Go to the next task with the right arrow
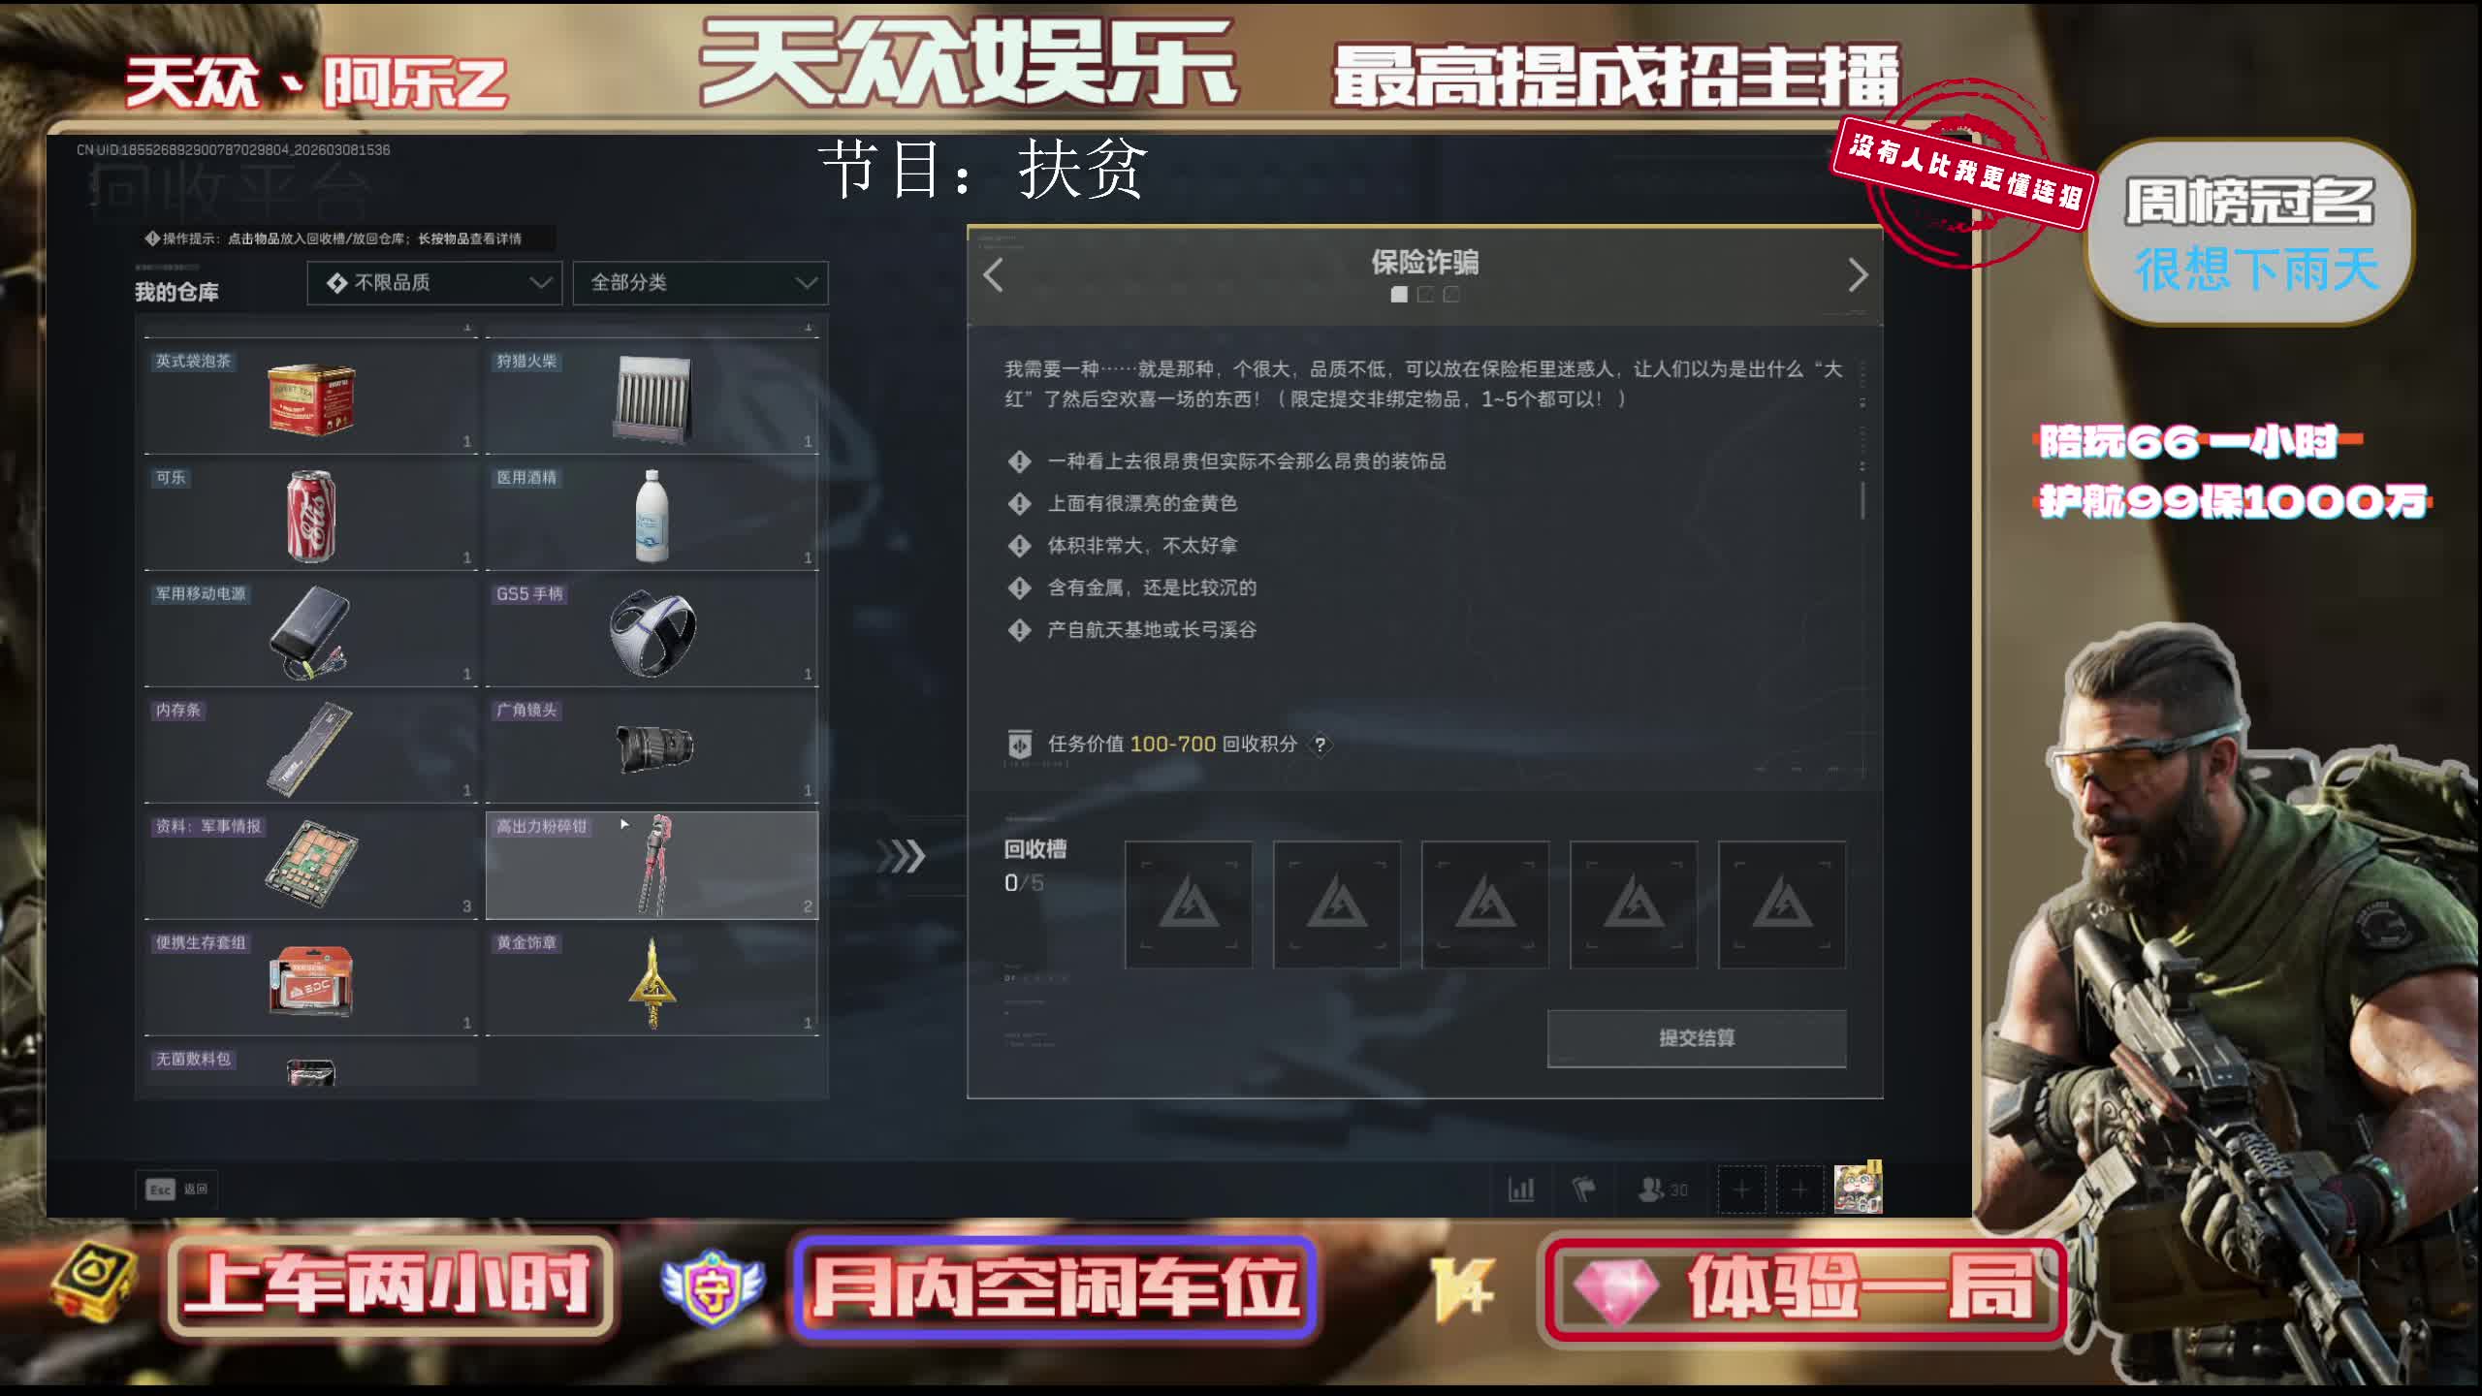Viewport: 2482px width, 1396px height. tap(1857, 275)
